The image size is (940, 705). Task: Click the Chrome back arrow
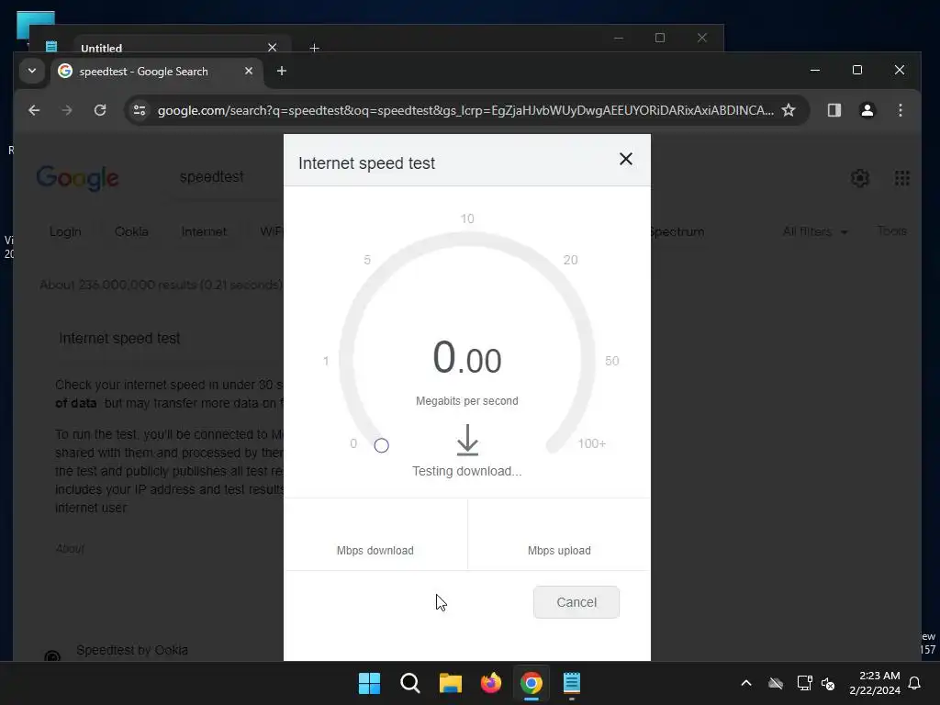click(34, 110)
